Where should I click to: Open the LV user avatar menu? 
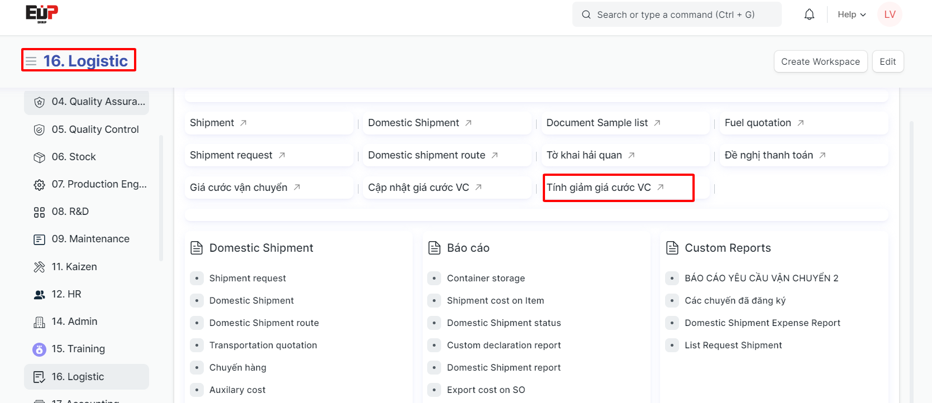tap(890, 15)
